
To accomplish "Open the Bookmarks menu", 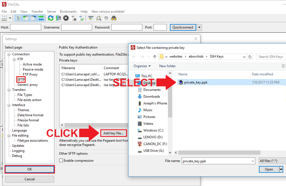I will point(68,12).
